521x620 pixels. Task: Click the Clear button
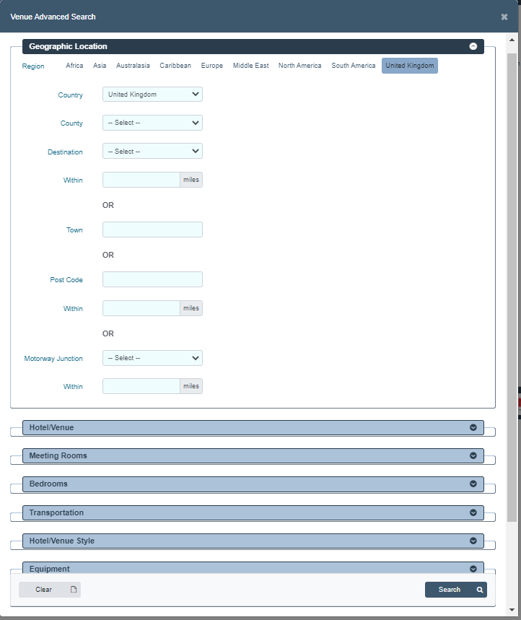click(50, 590)
